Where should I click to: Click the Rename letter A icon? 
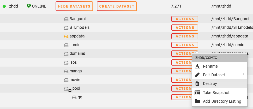click(x=197, y=66)
